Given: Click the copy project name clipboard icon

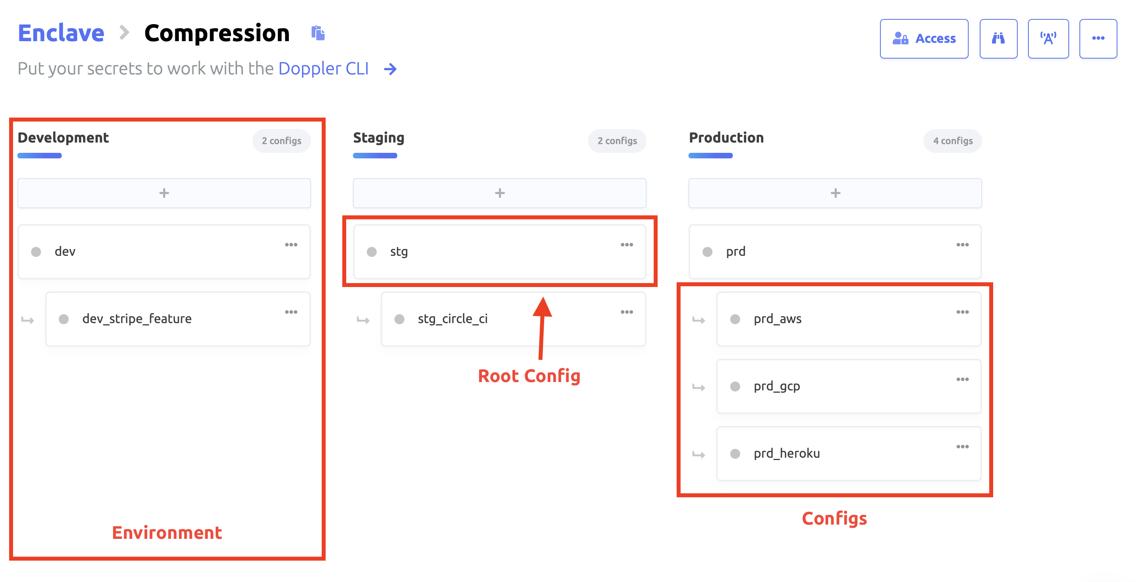Looking at the screenshot, I should point(318,33).
